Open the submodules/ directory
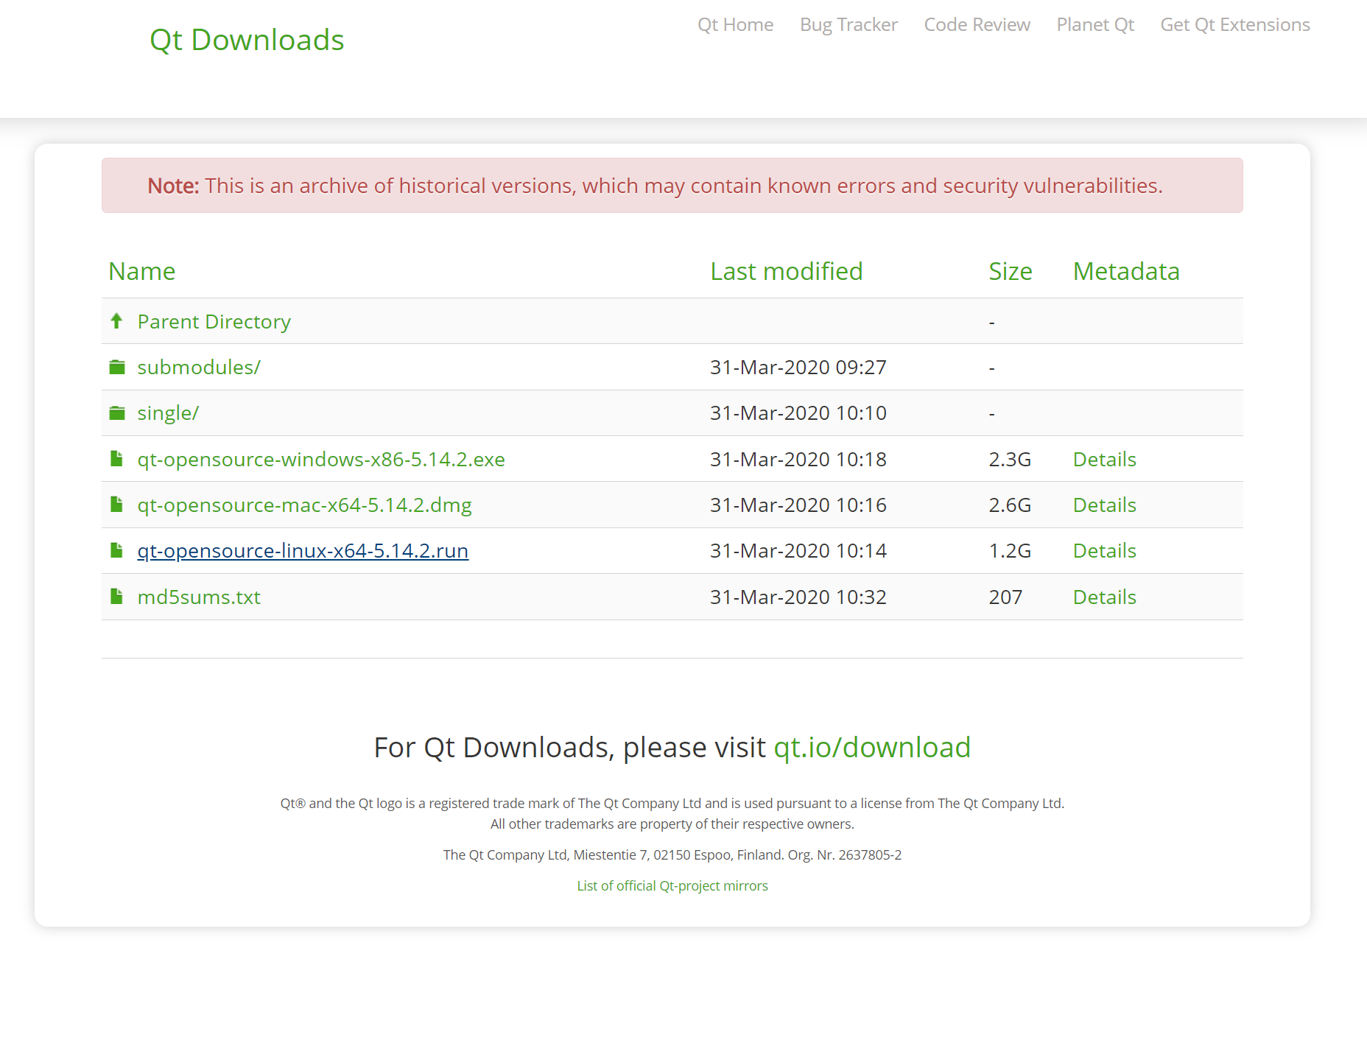The height and width of the screenshot is (1046, 1367). coord(199,368)
